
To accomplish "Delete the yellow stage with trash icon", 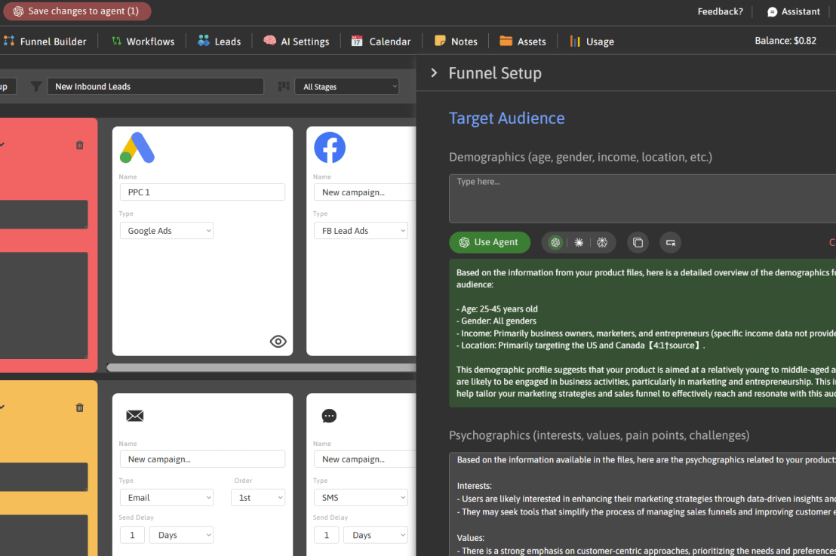I will (x=80, y=407).
